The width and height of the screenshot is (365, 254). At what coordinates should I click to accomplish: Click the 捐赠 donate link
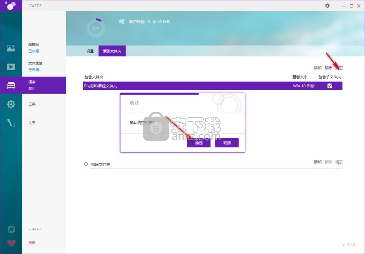[32, 243]
